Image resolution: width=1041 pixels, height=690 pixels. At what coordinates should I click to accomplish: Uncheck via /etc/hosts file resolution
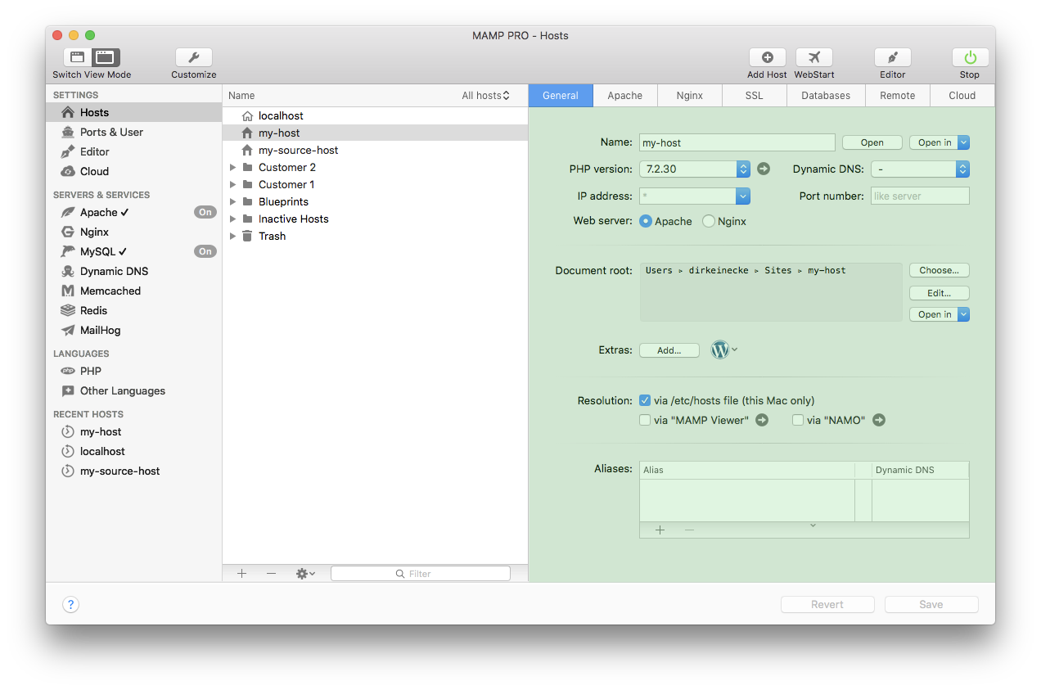click(645, 400)
